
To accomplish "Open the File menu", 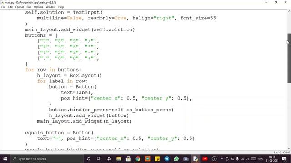I will coord(3,7).
